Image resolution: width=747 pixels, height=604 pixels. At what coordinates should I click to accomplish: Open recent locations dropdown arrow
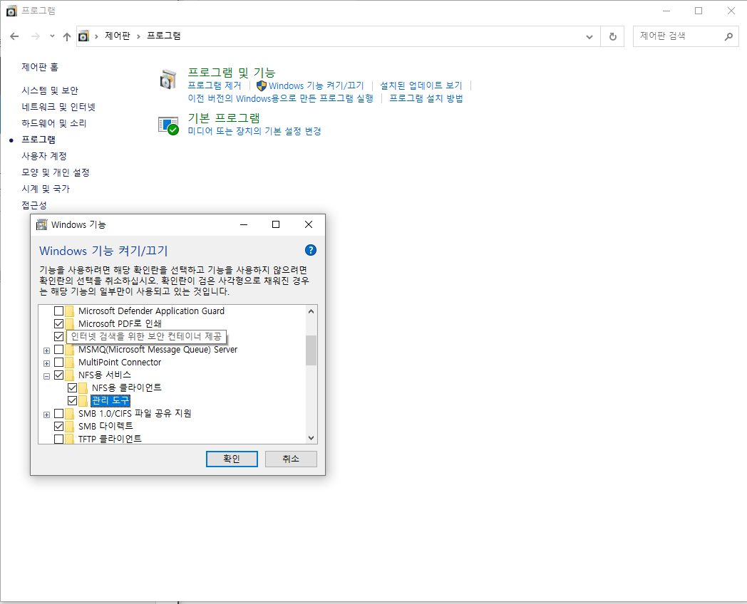52,36
